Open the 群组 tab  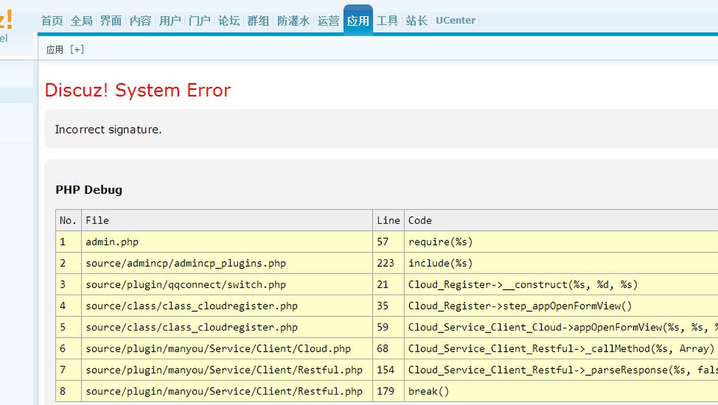(258, 21)
